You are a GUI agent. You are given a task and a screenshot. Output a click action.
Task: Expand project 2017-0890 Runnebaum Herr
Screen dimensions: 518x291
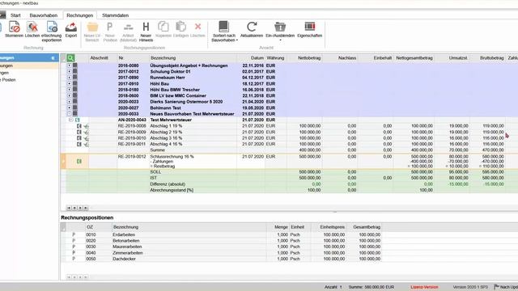pos(69,78)
